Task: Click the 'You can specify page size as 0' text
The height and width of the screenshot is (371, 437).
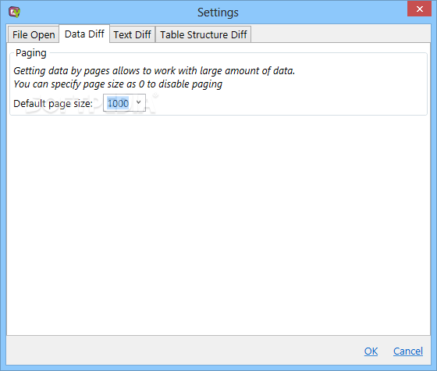Action: tap(118, 84)
